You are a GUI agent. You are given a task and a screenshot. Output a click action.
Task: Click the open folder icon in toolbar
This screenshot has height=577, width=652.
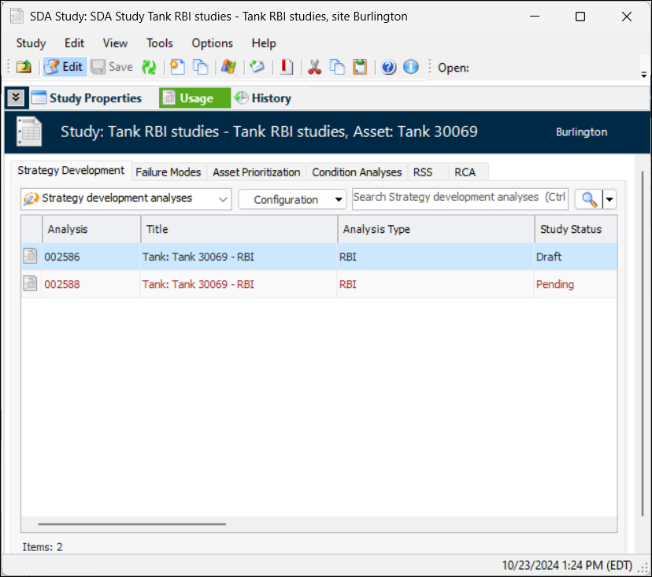tap(24, 67)
